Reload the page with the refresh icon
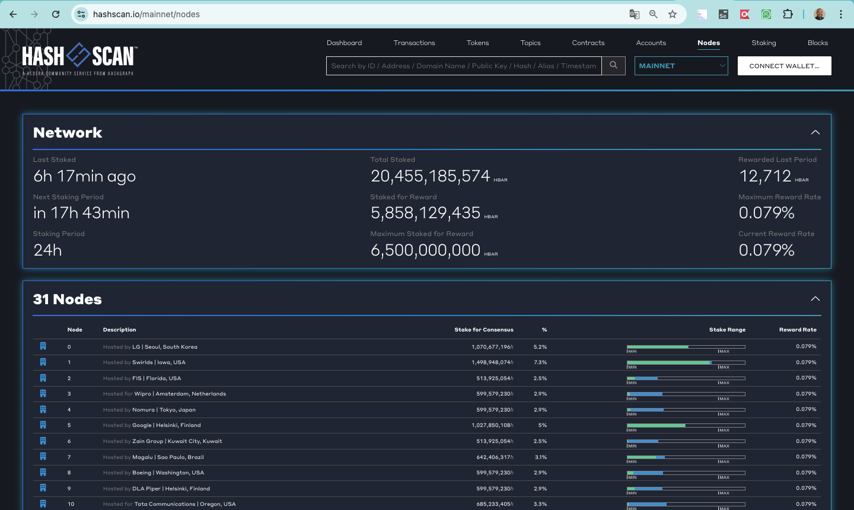 pyautogui.click(x=56, y=14)
